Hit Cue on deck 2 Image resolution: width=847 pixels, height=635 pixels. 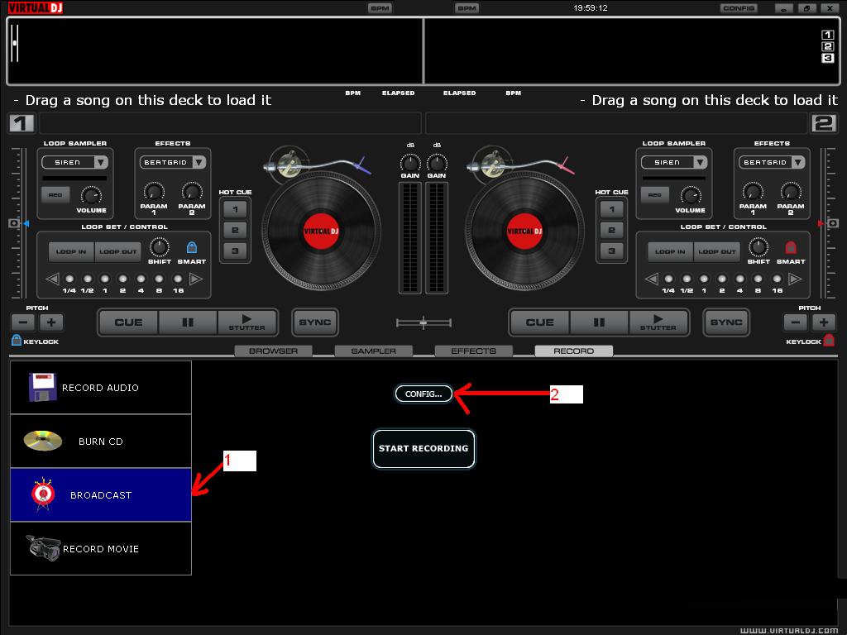[540, 322]
